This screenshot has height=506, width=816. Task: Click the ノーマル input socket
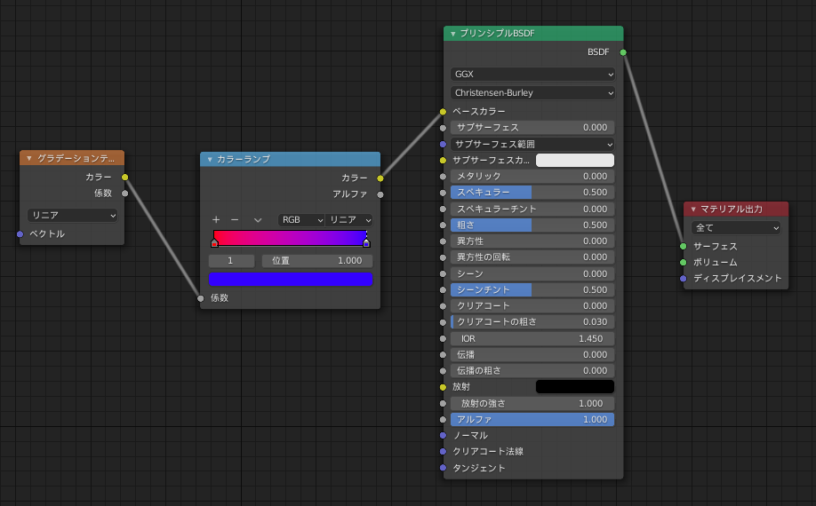coord(443,436)
